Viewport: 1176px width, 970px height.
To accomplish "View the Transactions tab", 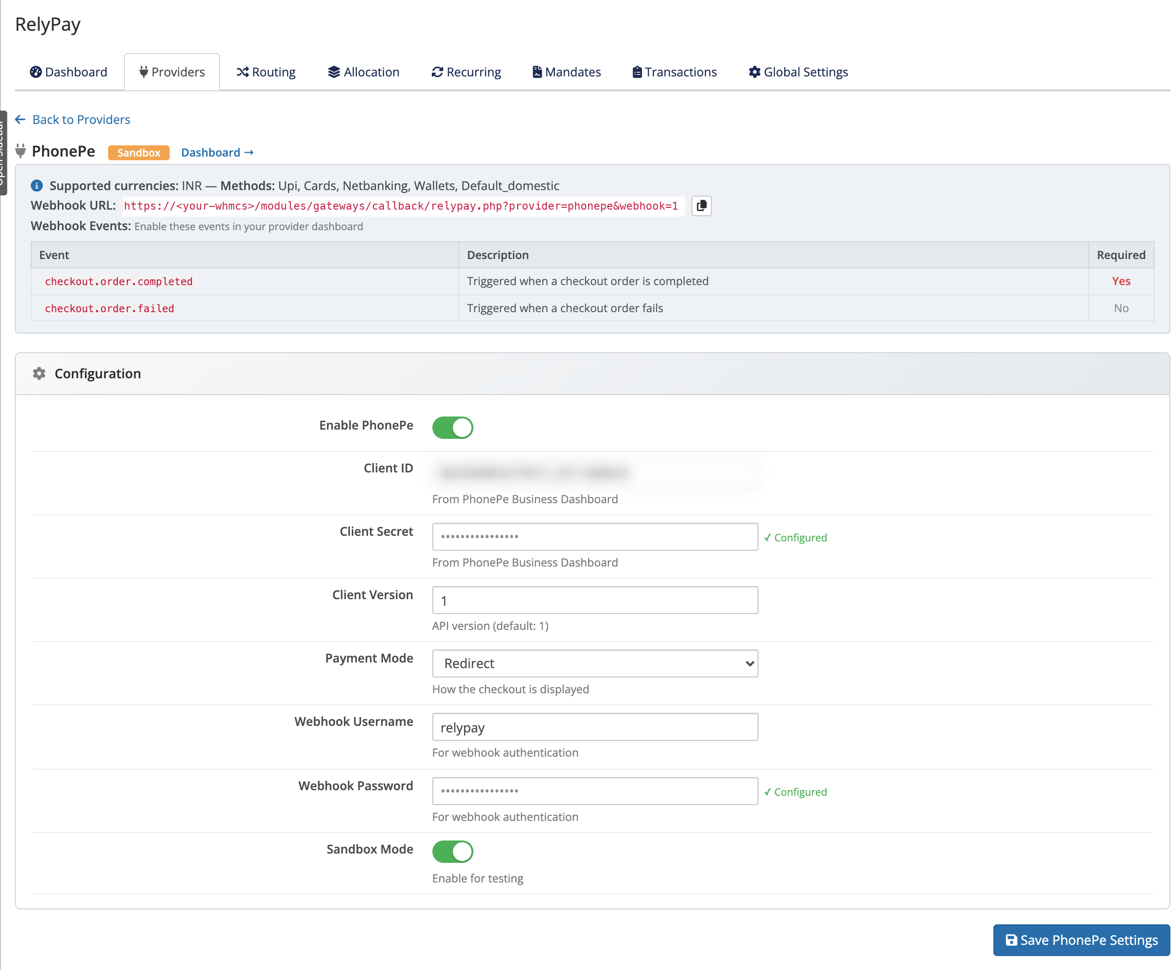I will (675, 72).
